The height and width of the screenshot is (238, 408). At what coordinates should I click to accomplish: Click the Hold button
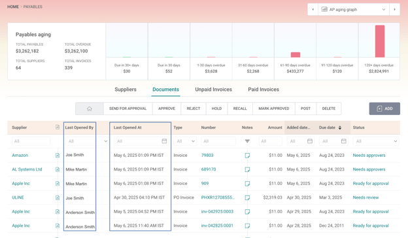tap(216, 109)
